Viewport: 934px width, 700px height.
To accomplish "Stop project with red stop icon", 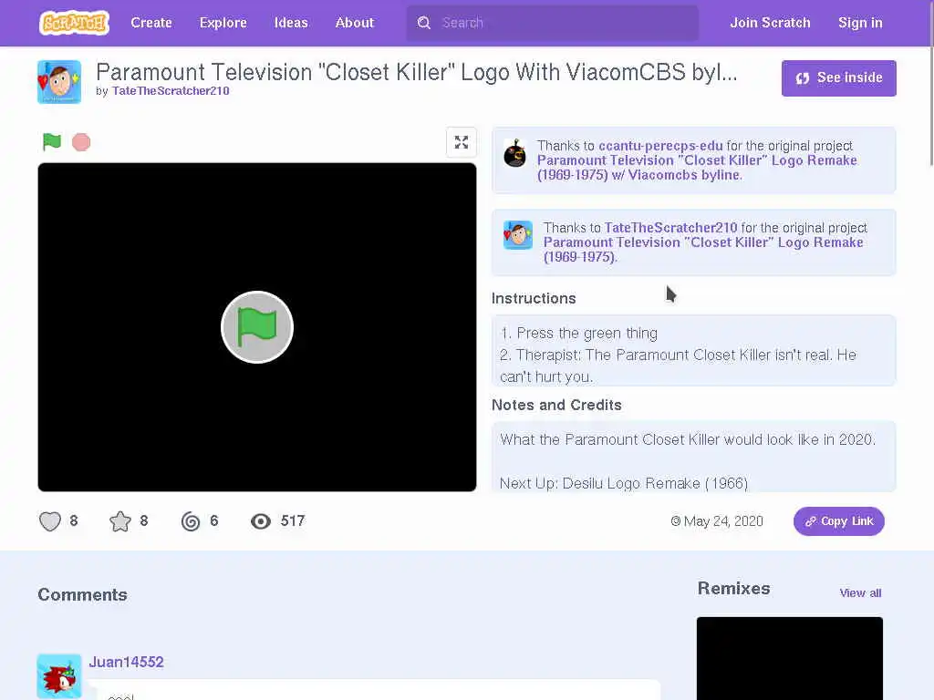I will point(81,142).
